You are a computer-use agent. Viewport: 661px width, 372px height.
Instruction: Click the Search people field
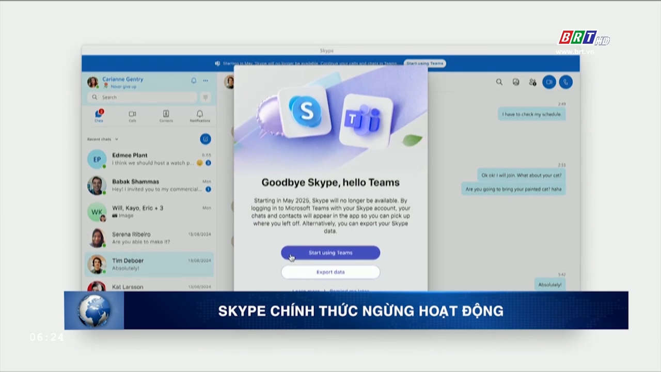click(142, 97)
